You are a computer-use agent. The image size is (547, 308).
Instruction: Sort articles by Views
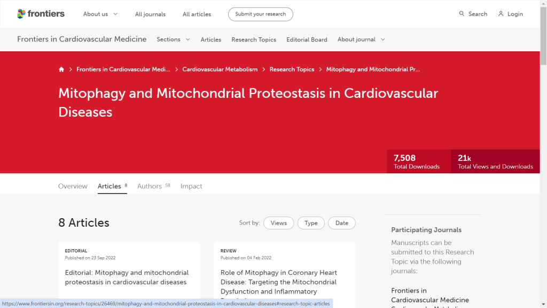pos(278,223)
